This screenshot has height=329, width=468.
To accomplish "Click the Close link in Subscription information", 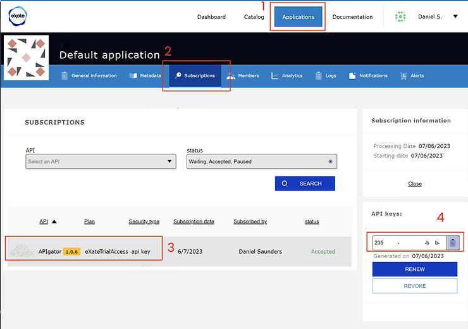I will (415, 183).
